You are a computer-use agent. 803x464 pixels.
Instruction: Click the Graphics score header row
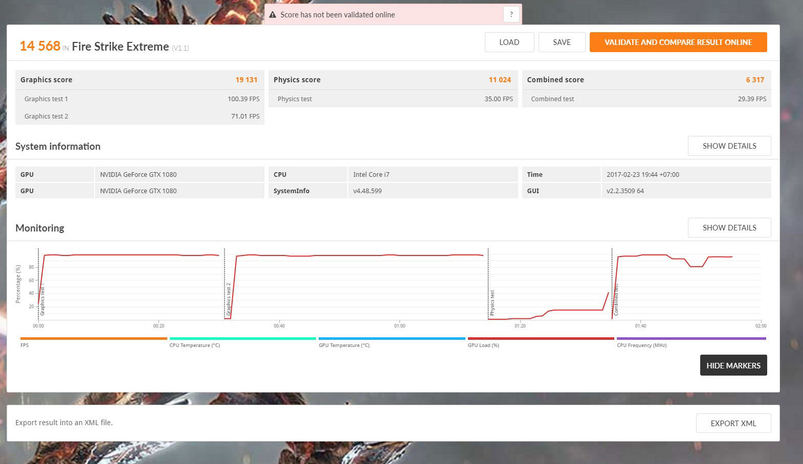click(139, 80)
